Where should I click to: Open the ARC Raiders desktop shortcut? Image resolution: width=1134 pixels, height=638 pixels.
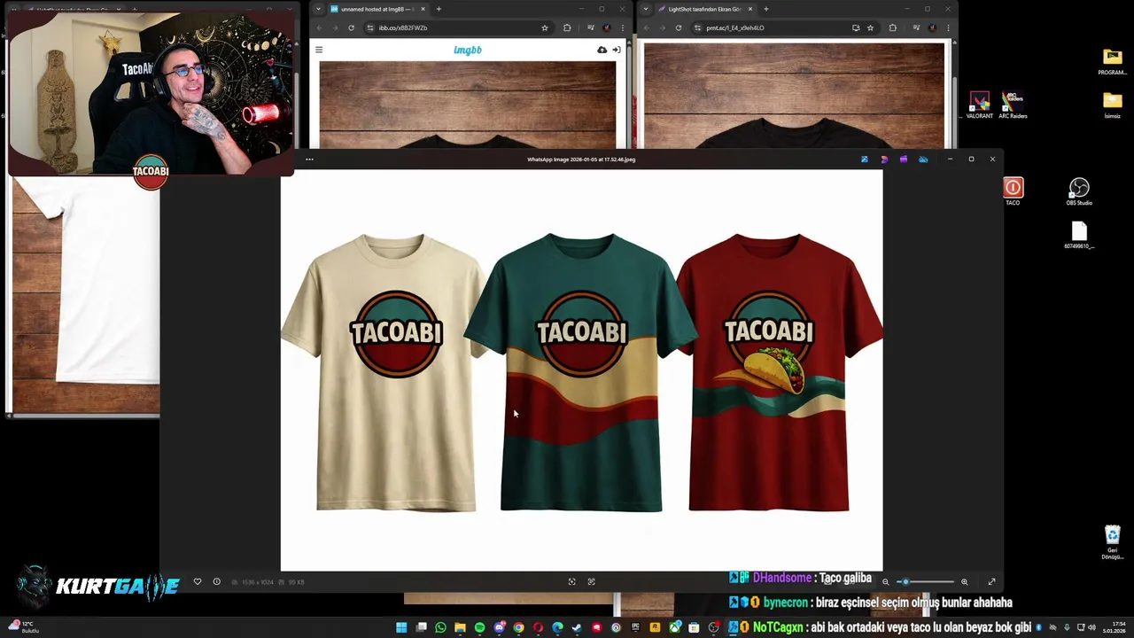pos(1013,105)
